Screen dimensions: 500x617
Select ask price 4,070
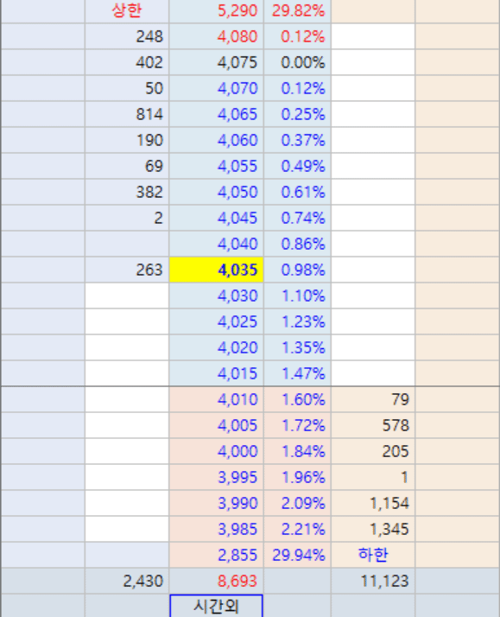[237, 88]
